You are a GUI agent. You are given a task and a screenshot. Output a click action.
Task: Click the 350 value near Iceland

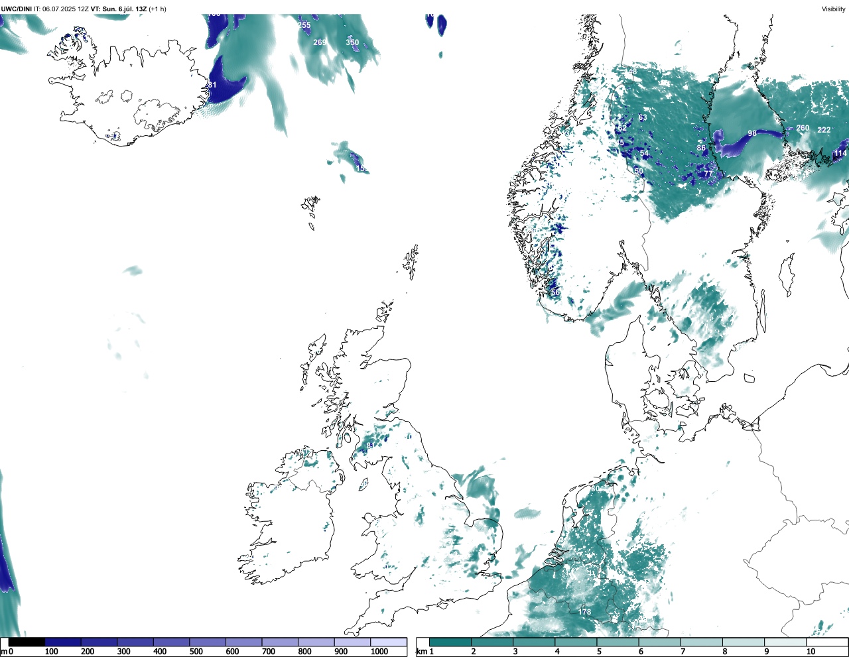tap(352, 42)
